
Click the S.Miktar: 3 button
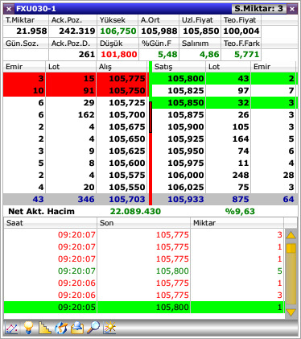[258, 9]
